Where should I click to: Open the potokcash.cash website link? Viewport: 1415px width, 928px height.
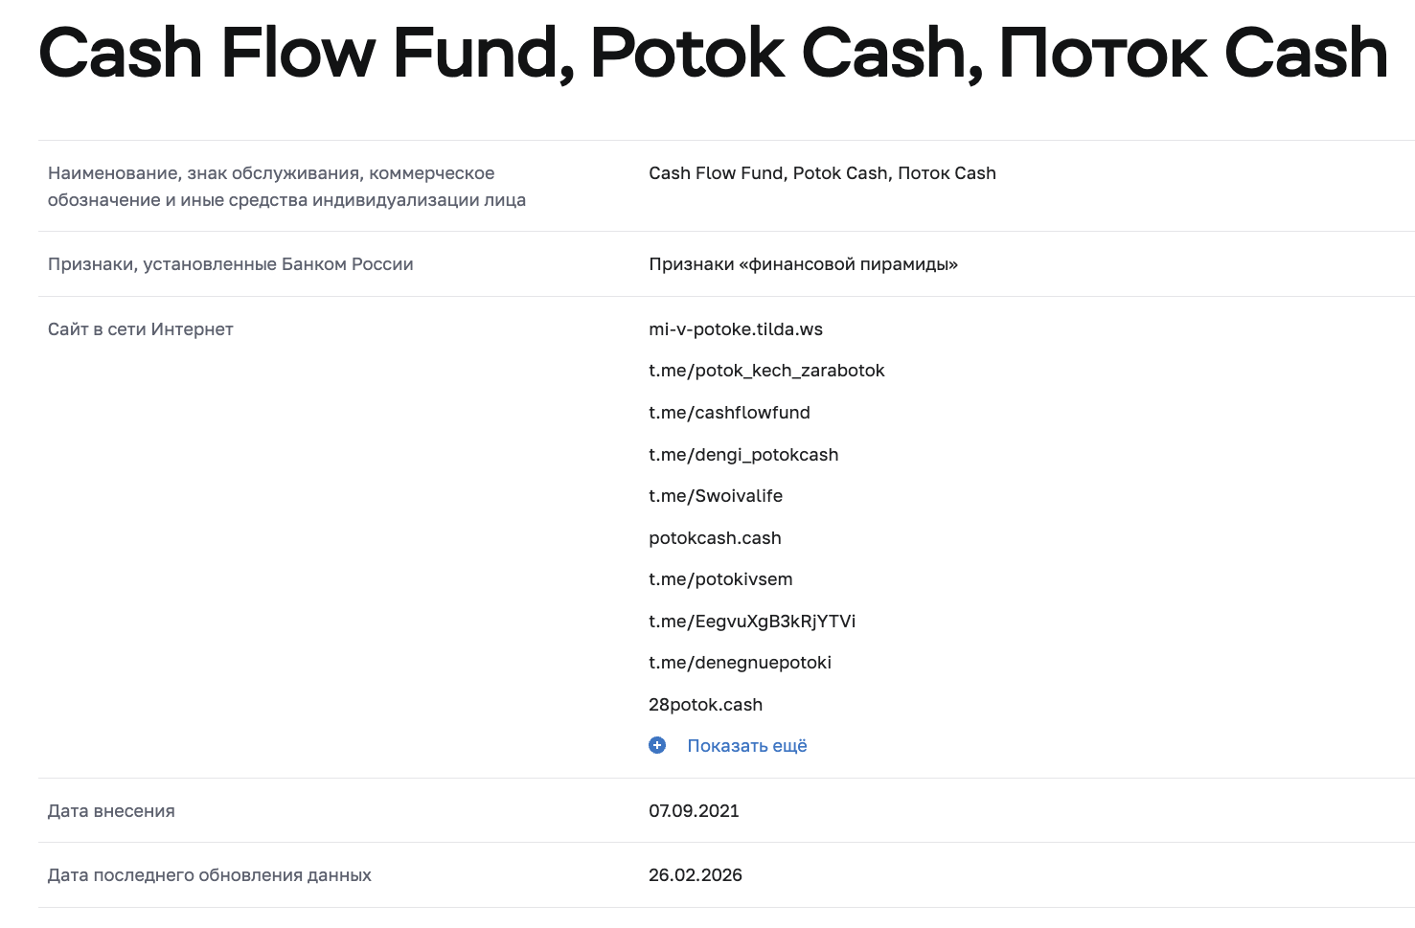click(x=715, y=538)
